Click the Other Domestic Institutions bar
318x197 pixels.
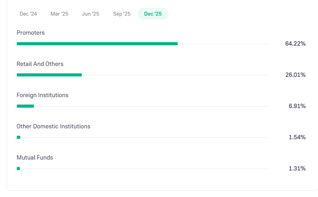19,137
